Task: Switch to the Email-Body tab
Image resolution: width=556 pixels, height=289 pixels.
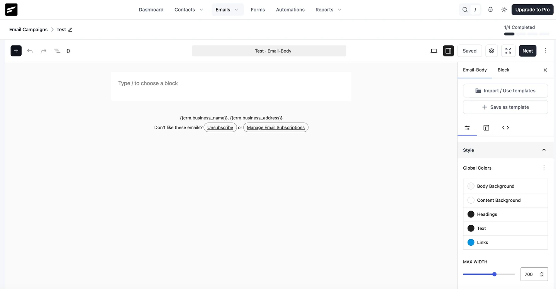Action: [x=475, y=70]
